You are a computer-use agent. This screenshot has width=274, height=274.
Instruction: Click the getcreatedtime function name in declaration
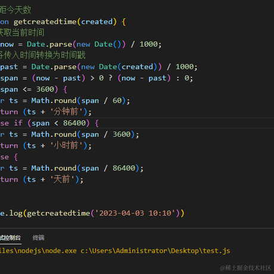click(x=45, y=21)
